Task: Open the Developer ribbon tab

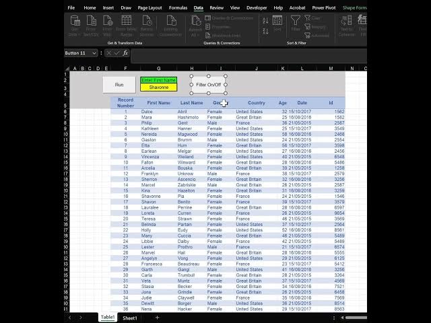Action: tap(257, 7)
